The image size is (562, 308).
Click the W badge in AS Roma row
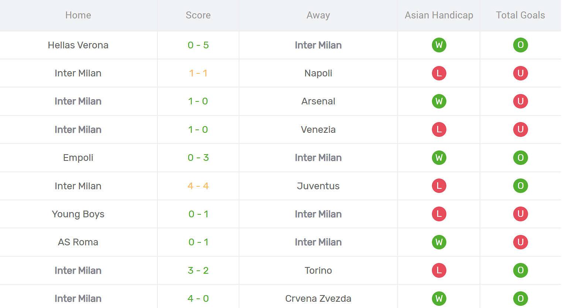click(439, 242)
